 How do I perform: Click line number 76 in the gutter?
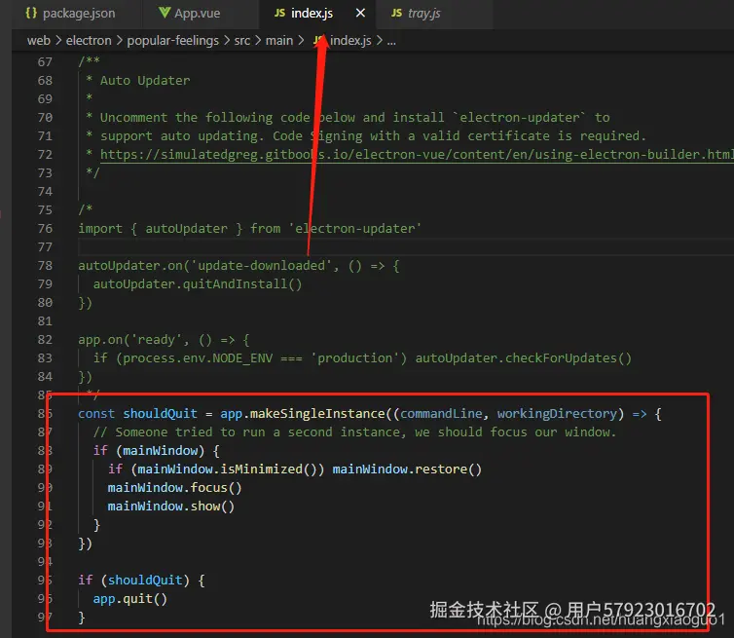[45, 229]
